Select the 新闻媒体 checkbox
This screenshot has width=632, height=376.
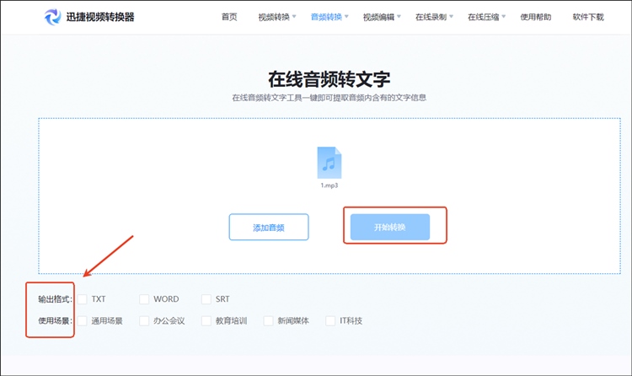(x=269, y=320)
